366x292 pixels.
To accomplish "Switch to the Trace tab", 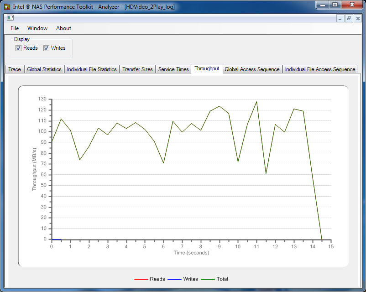I will point(15,69).
